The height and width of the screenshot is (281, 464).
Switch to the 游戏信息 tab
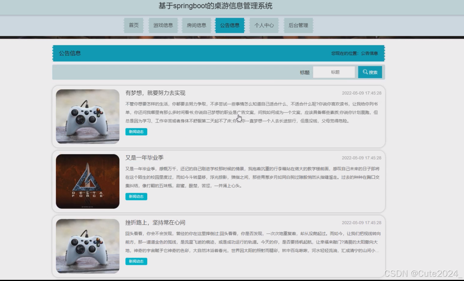(x=163, y=25)
